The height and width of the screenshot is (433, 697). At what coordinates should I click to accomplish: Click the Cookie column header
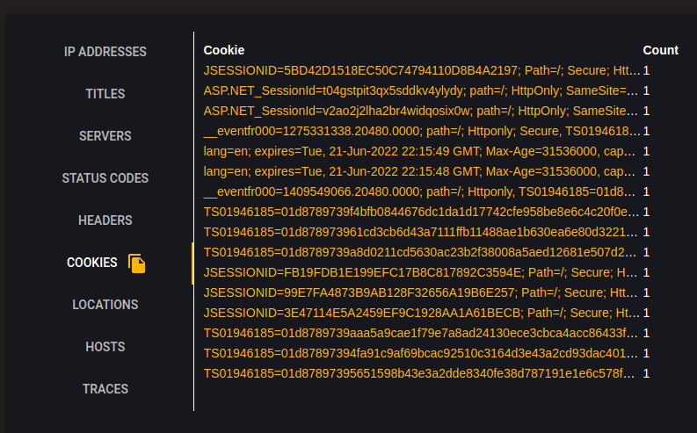pos(224,50)
